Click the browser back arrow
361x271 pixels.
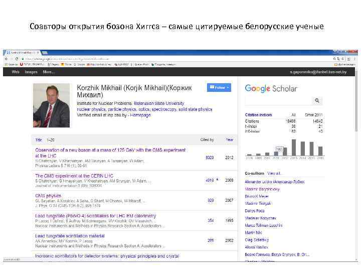(6, 59)
